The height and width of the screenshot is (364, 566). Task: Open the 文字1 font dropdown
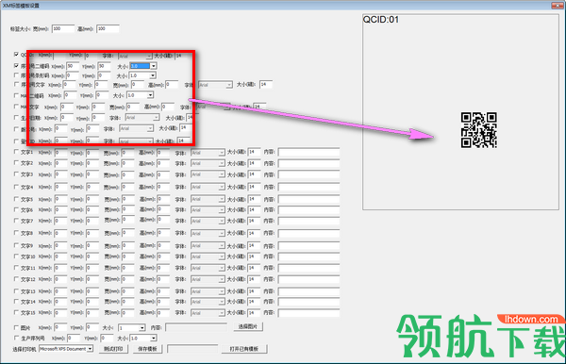pyautogui.click(x=222, y=153)
